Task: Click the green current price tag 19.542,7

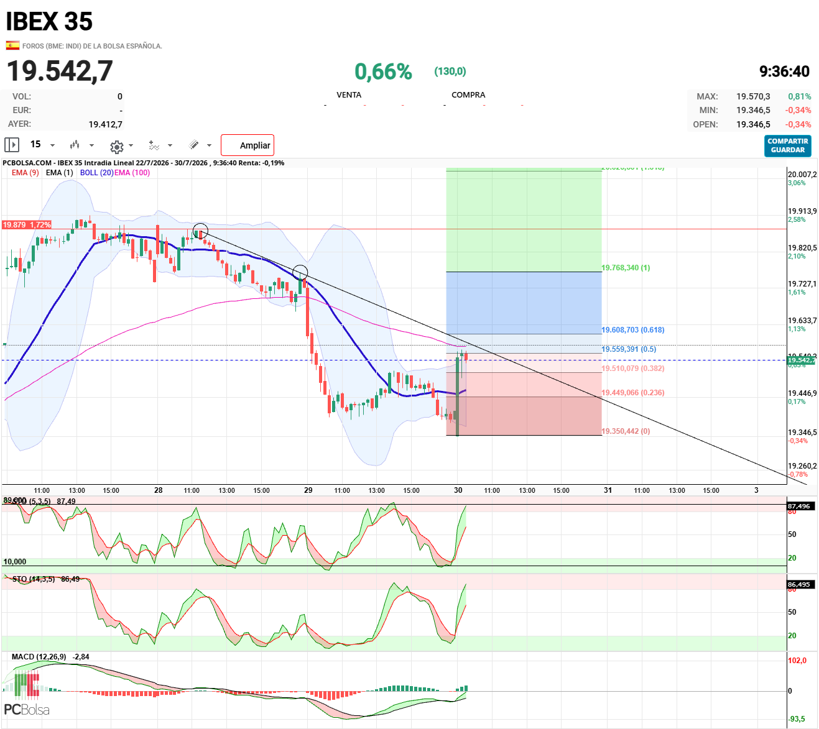Action: click(801, 360)
